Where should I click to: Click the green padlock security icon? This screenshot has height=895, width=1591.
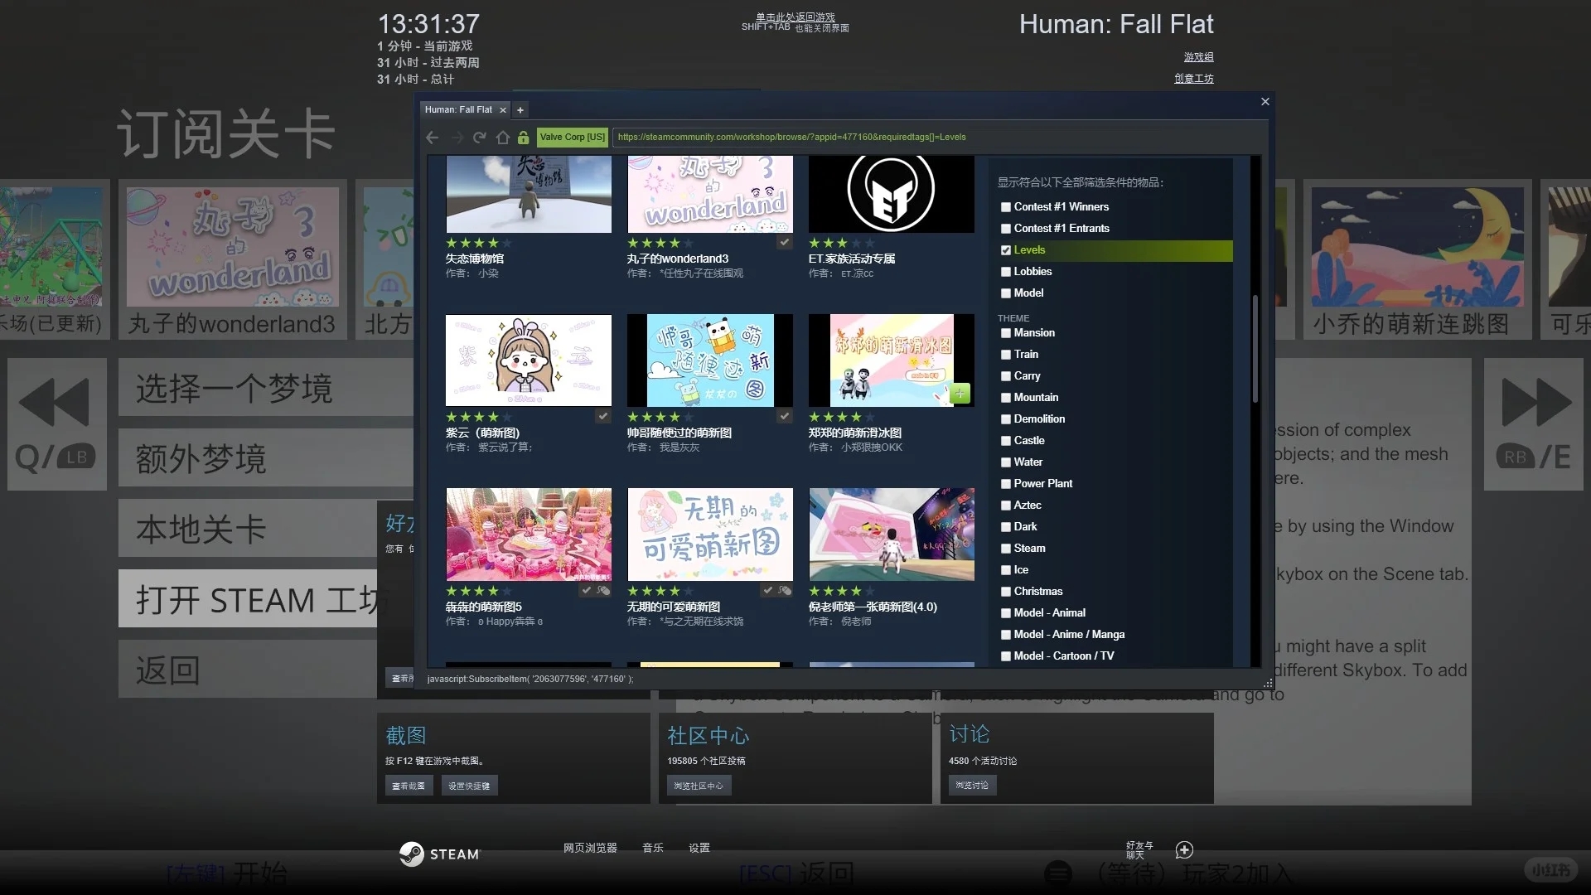tap(523, 138)
